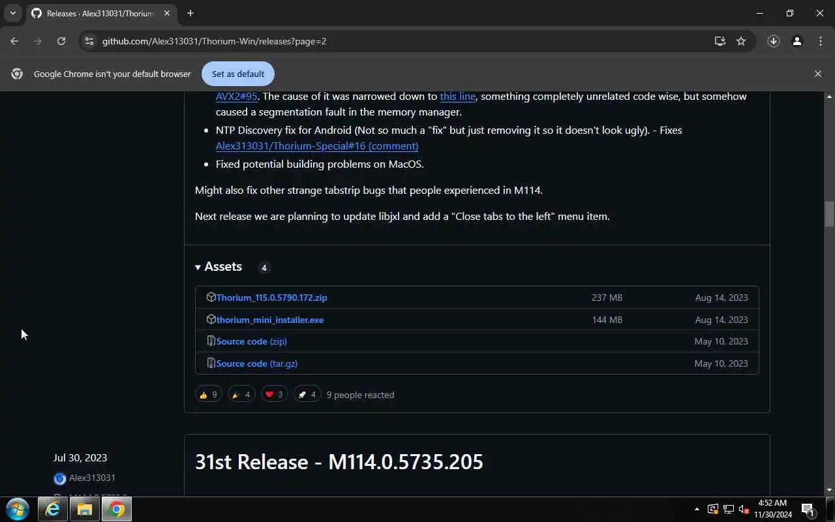Screen dimensions: 835x522
Task: Collapse the Assets section
Action: (x=219, y=267)
